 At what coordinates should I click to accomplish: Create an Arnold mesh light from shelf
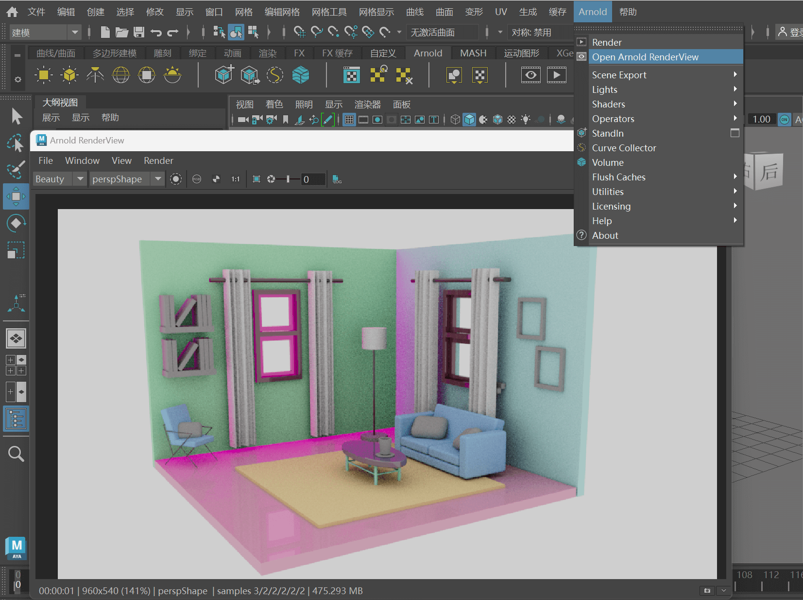69,75
